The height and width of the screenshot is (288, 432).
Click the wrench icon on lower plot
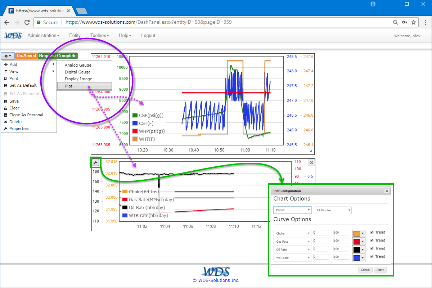[95, 162]
